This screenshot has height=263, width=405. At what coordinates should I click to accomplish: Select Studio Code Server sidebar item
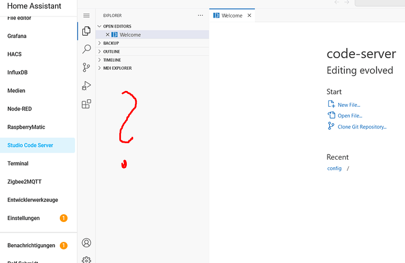[38, 145]
